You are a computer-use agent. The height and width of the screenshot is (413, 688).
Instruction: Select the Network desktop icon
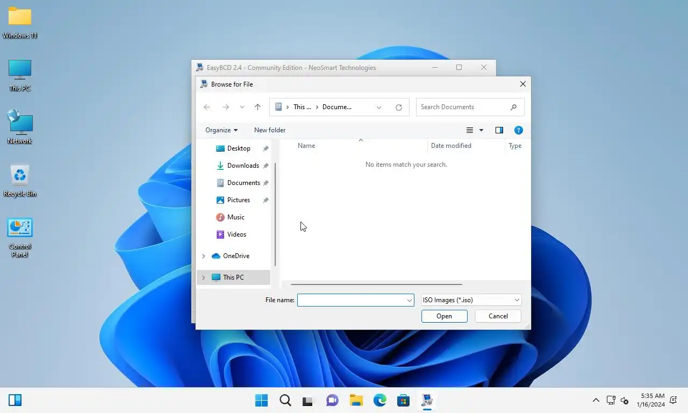pos(20,127)
